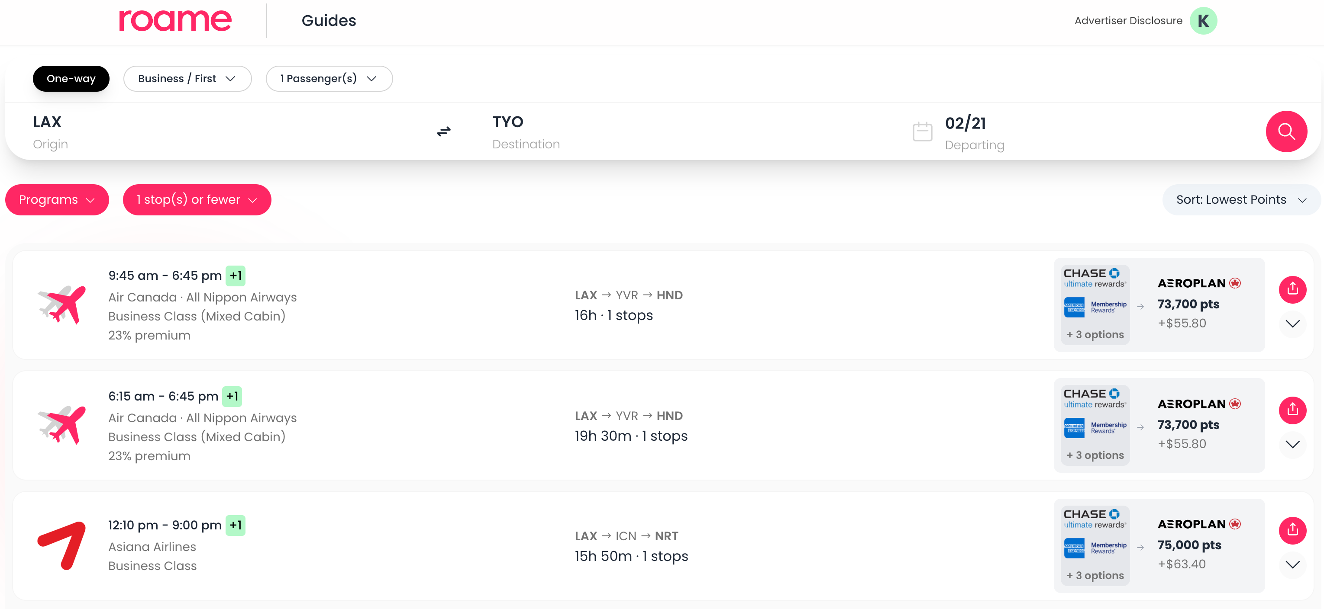
Task: Edit the LAX origin field
Action: coord(50,132)
